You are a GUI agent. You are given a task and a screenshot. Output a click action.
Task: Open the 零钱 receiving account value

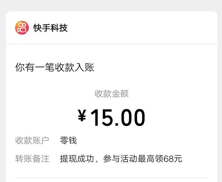click(68, 140)
